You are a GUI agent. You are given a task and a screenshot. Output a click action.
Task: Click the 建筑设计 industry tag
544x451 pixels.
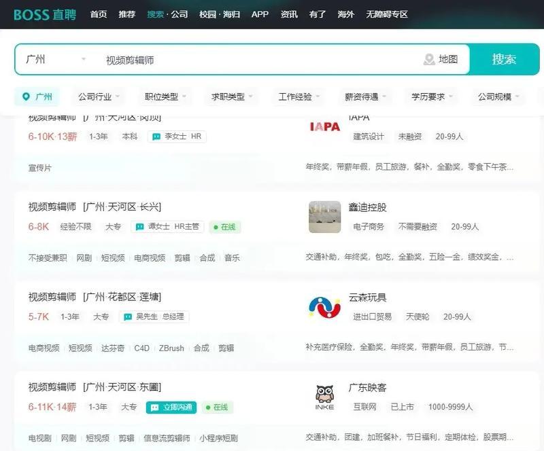pos(369,137)
